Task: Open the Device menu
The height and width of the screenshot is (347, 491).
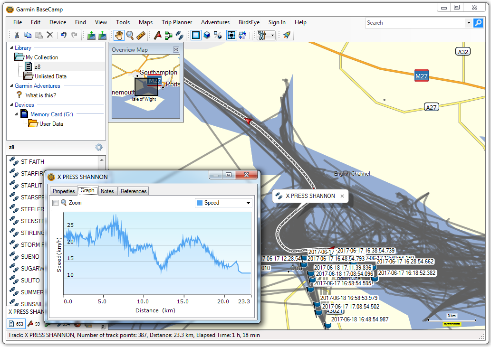Action: click(x=58, y=22)
